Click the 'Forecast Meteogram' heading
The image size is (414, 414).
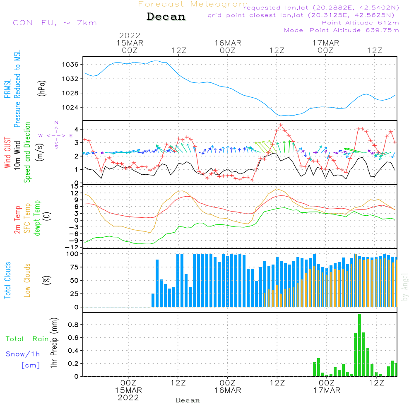[193, 4]
